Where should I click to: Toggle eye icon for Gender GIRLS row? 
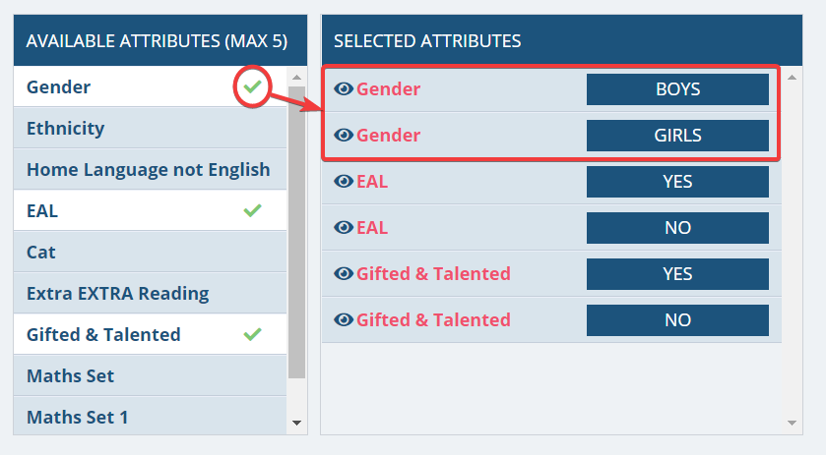[x=344, y=136]
